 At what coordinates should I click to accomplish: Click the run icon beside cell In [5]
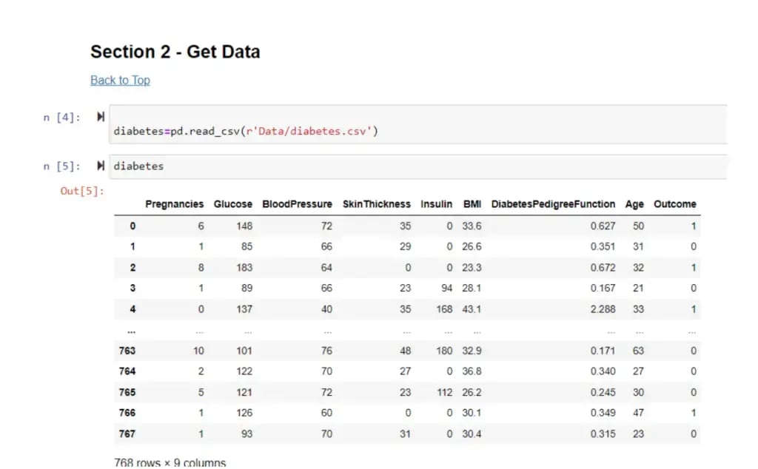(101, 166)
